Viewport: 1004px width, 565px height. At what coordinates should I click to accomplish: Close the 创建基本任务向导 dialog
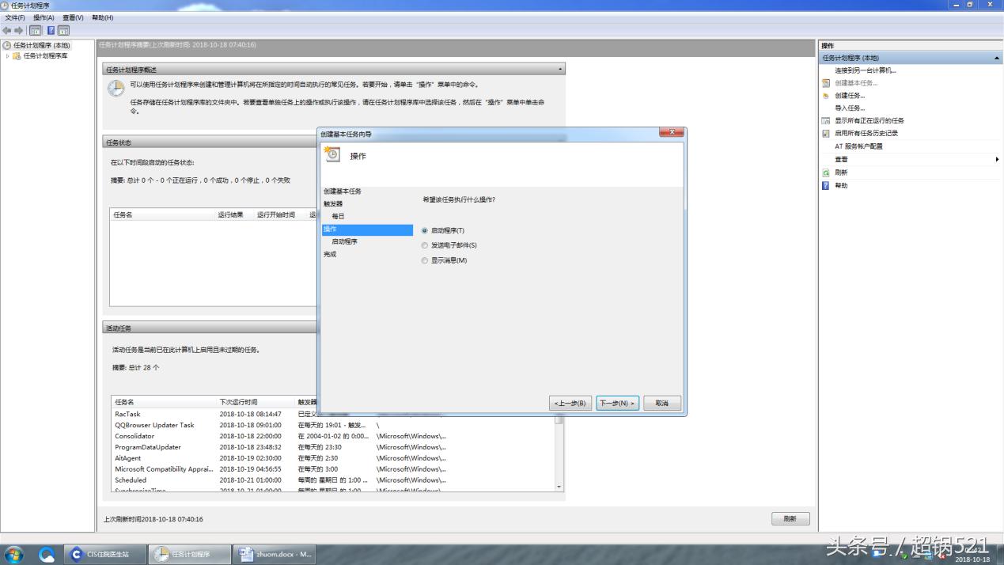(672, 133)
